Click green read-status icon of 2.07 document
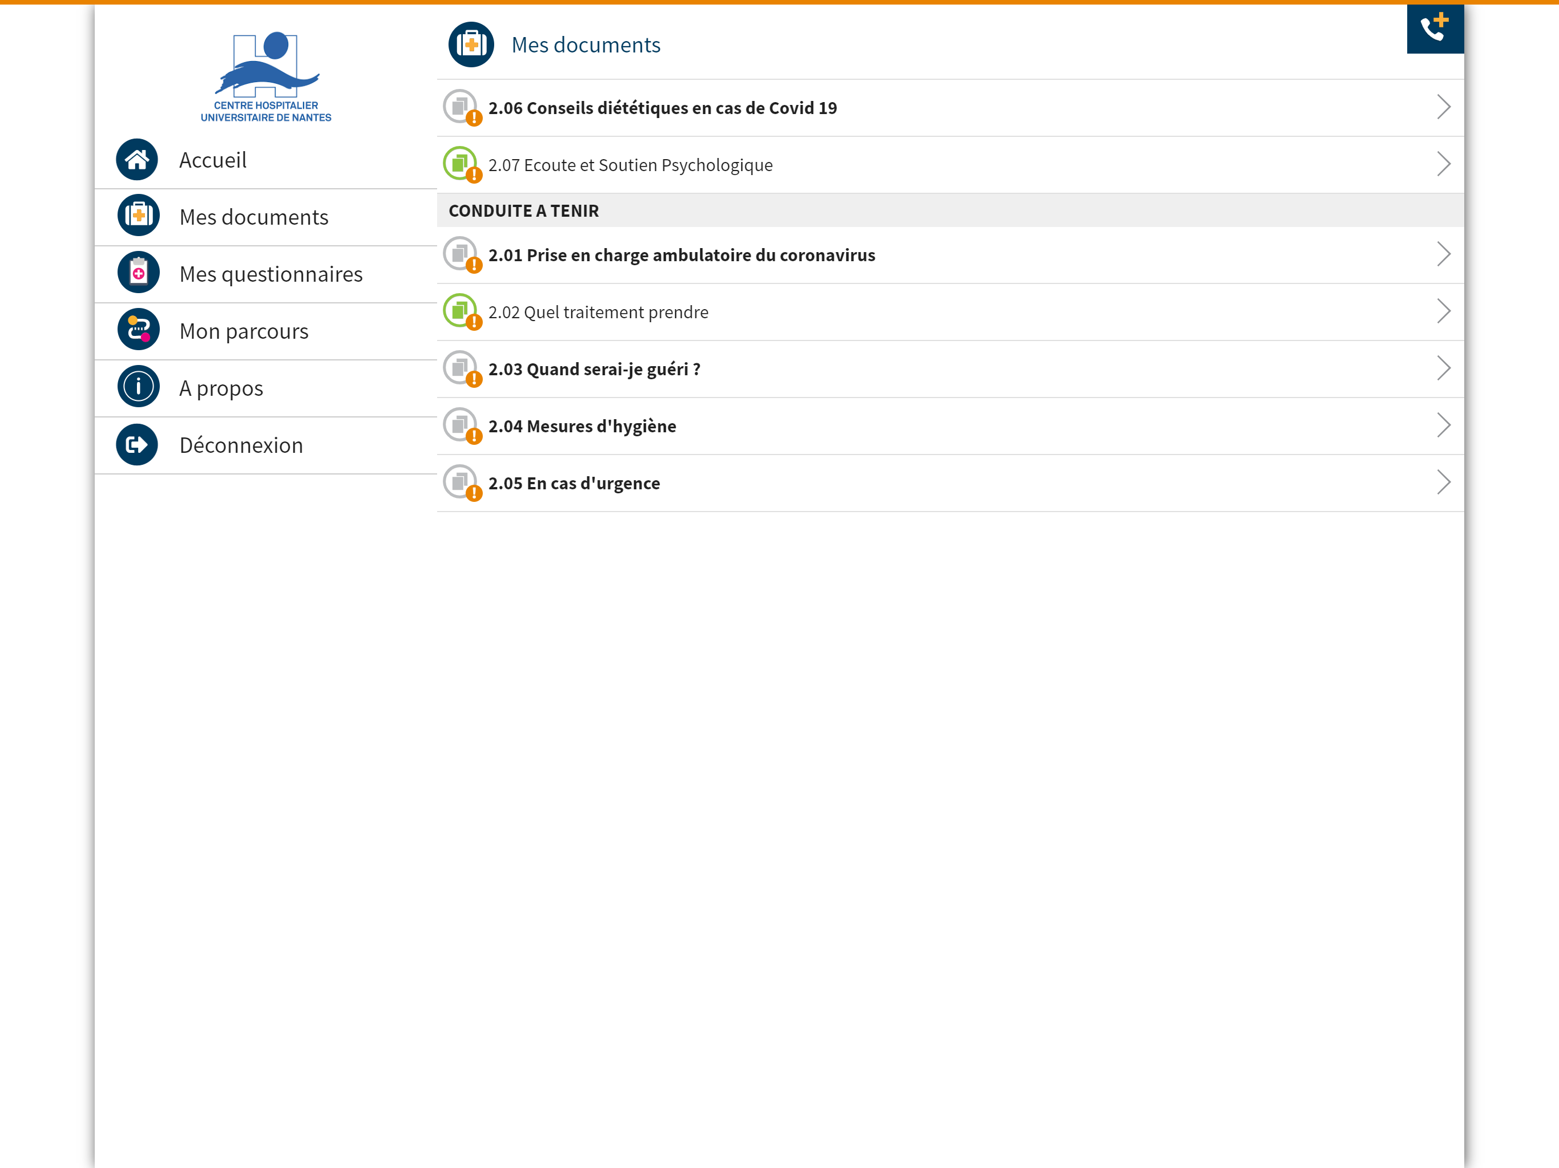Screen dimensions: 1559x1168 [x=461, y=164]
